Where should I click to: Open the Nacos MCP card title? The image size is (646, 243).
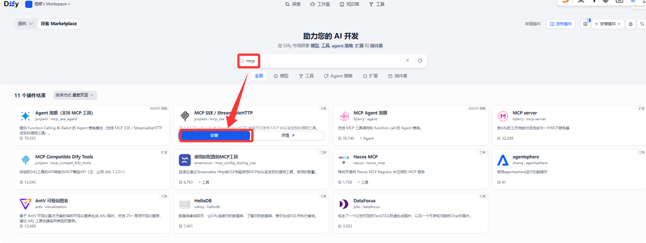click(366, 157)
